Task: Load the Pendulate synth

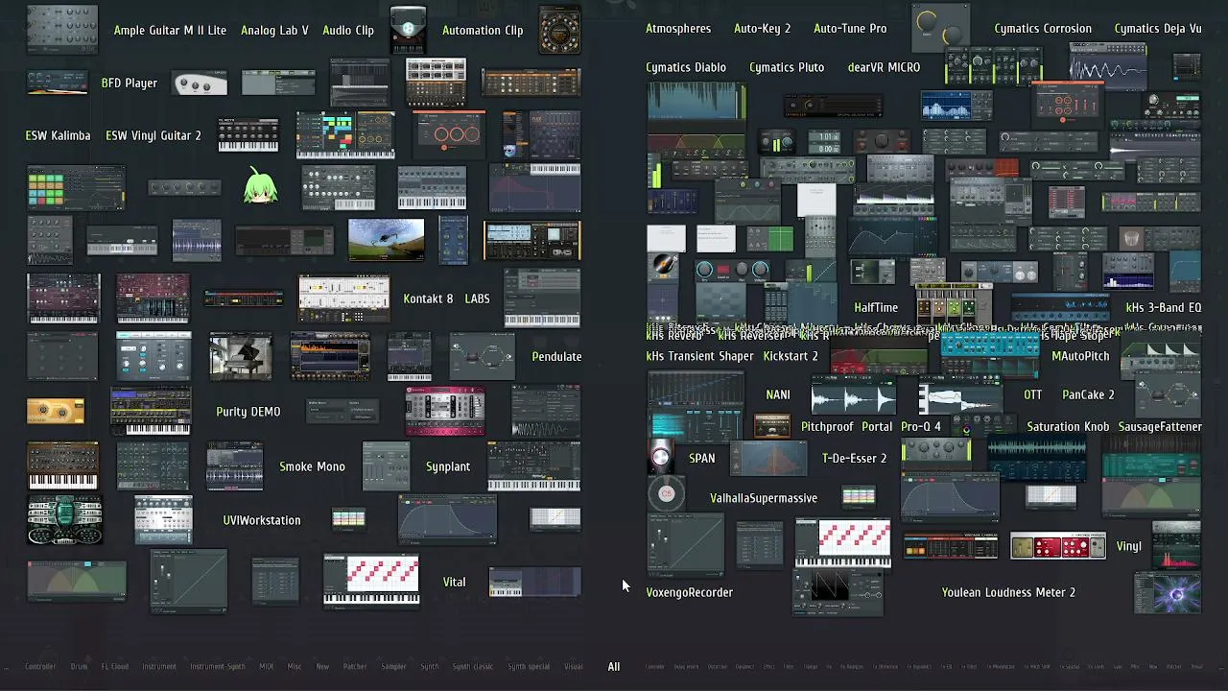Action: pyautogui.click(x=556, y=356)
